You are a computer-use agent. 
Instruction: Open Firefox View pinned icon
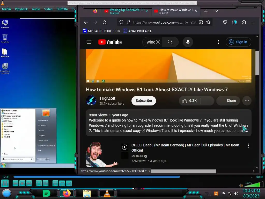pyautogui.click(x=95, y=11)
